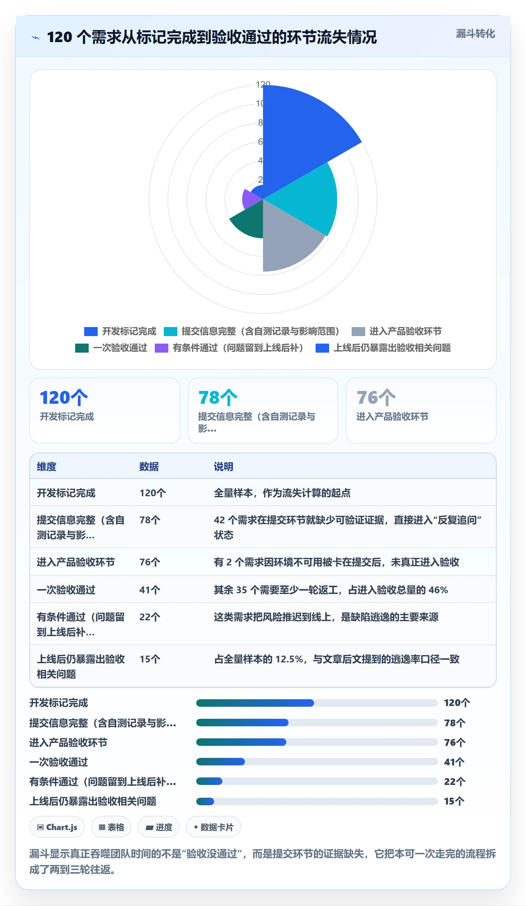This screenshot has width=526, height=906.
Task: Click the table row labeled 一次验收通过
Action: tap(263, 589)
